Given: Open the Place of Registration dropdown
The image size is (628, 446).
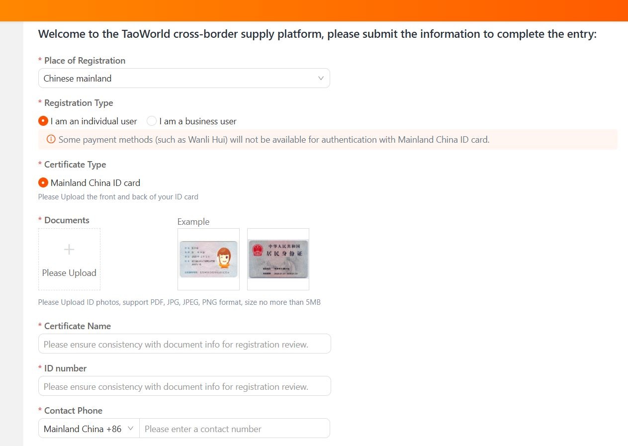Looking at the screenshot, I should (183, 78).
